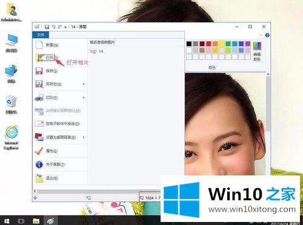Pick the brown color swatch

[x=202, y=50]
